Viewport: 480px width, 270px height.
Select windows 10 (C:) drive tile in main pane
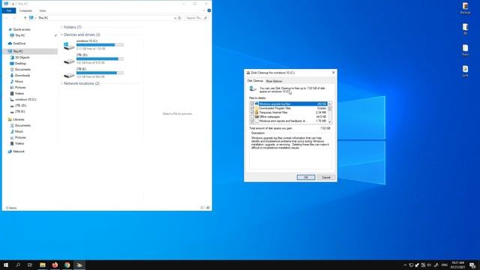pyautogui.click(x=94, y=45)
